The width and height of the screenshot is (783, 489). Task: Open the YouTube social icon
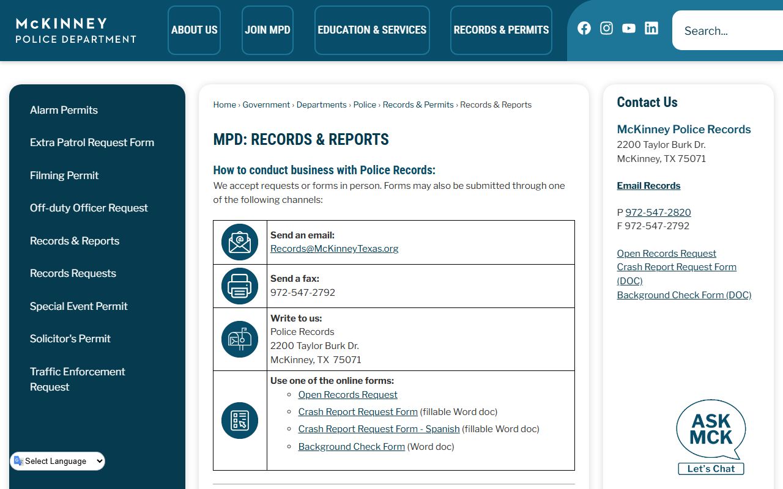(628, 28)
